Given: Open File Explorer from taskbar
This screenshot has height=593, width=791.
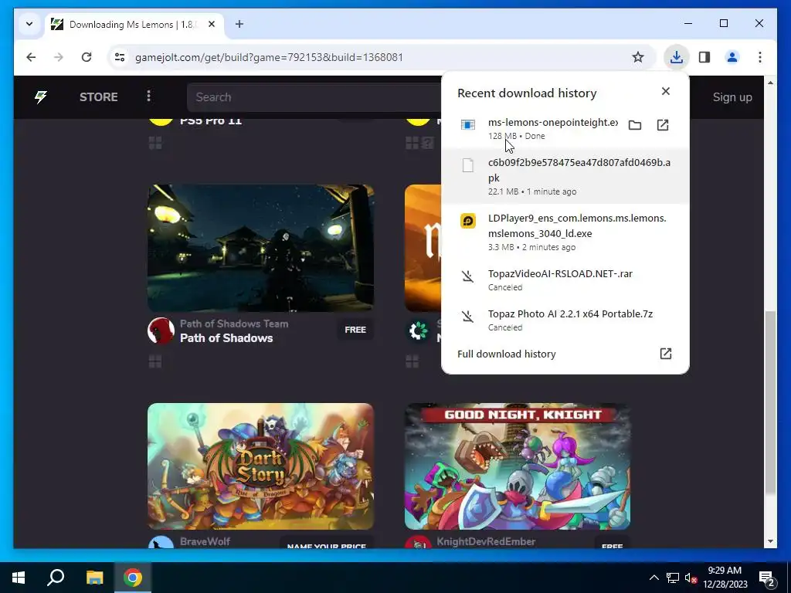Looking at the screenshot, I should pyautogui.click(x=94, y=578).
